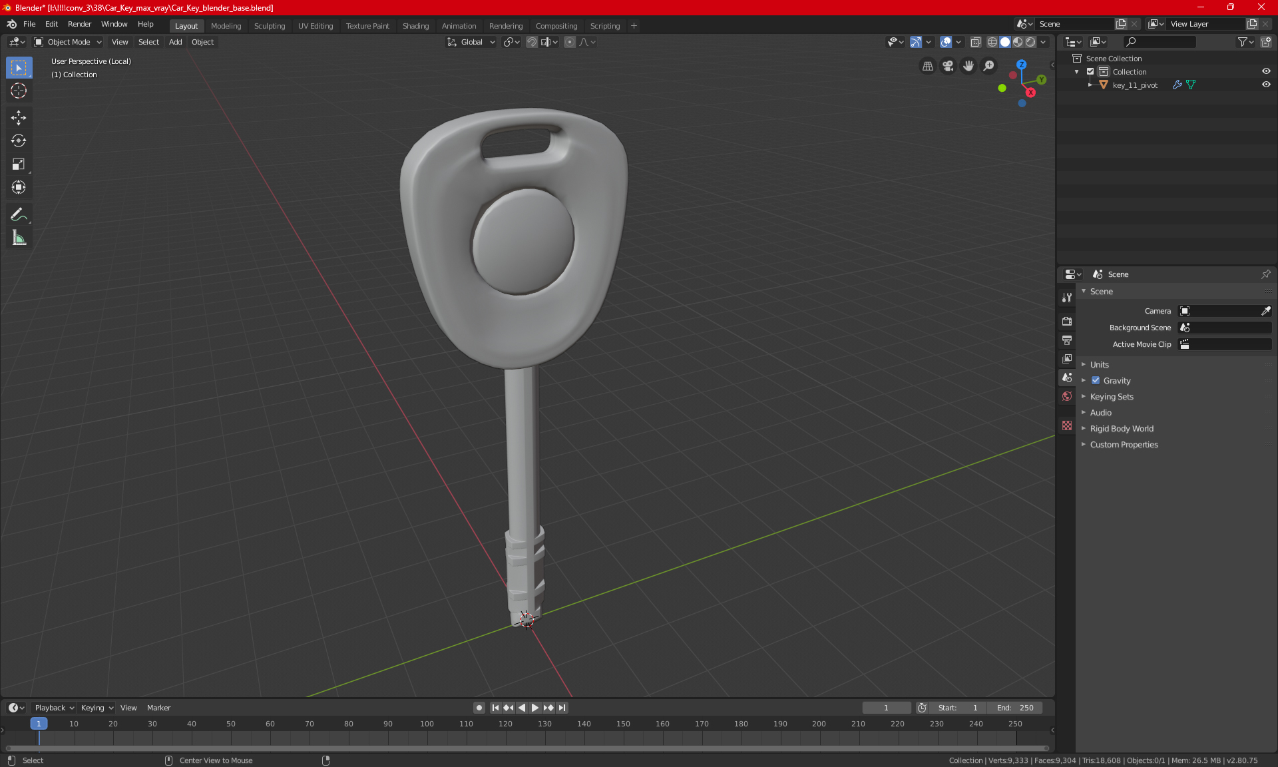Select the Select Box tool
1278x767 pixels.
click(x=19, y=68)
